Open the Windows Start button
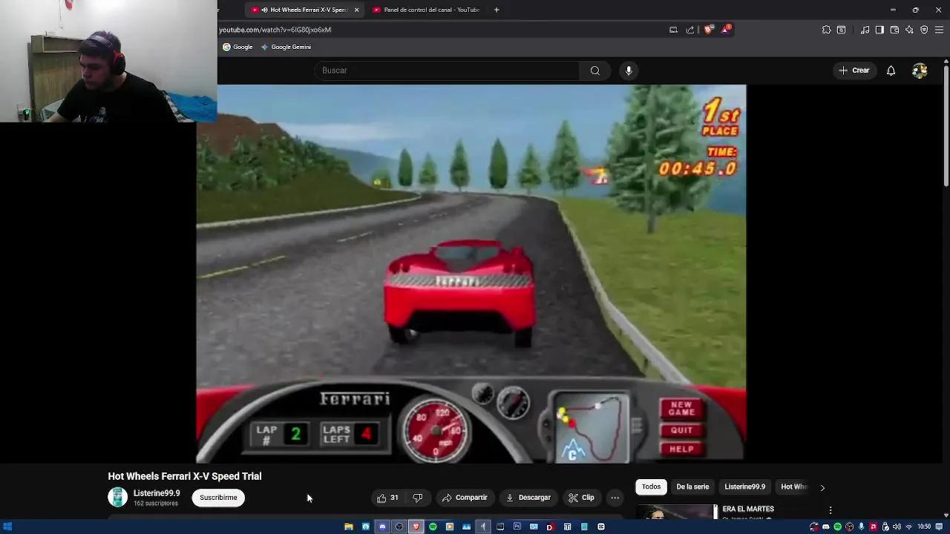This screenshot has width=950, height=534. (x=7, y=527)
